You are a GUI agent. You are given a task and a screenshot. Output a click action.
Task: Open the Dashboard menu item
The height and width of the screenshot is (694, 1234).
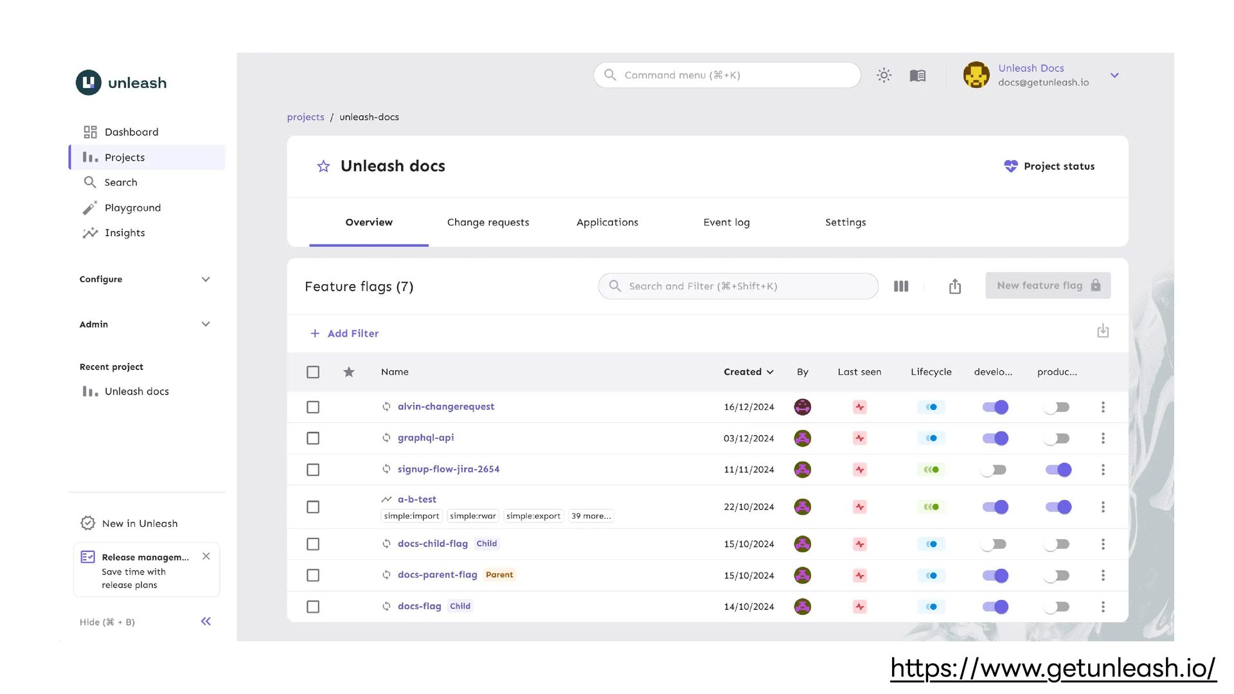pos(147,132)
